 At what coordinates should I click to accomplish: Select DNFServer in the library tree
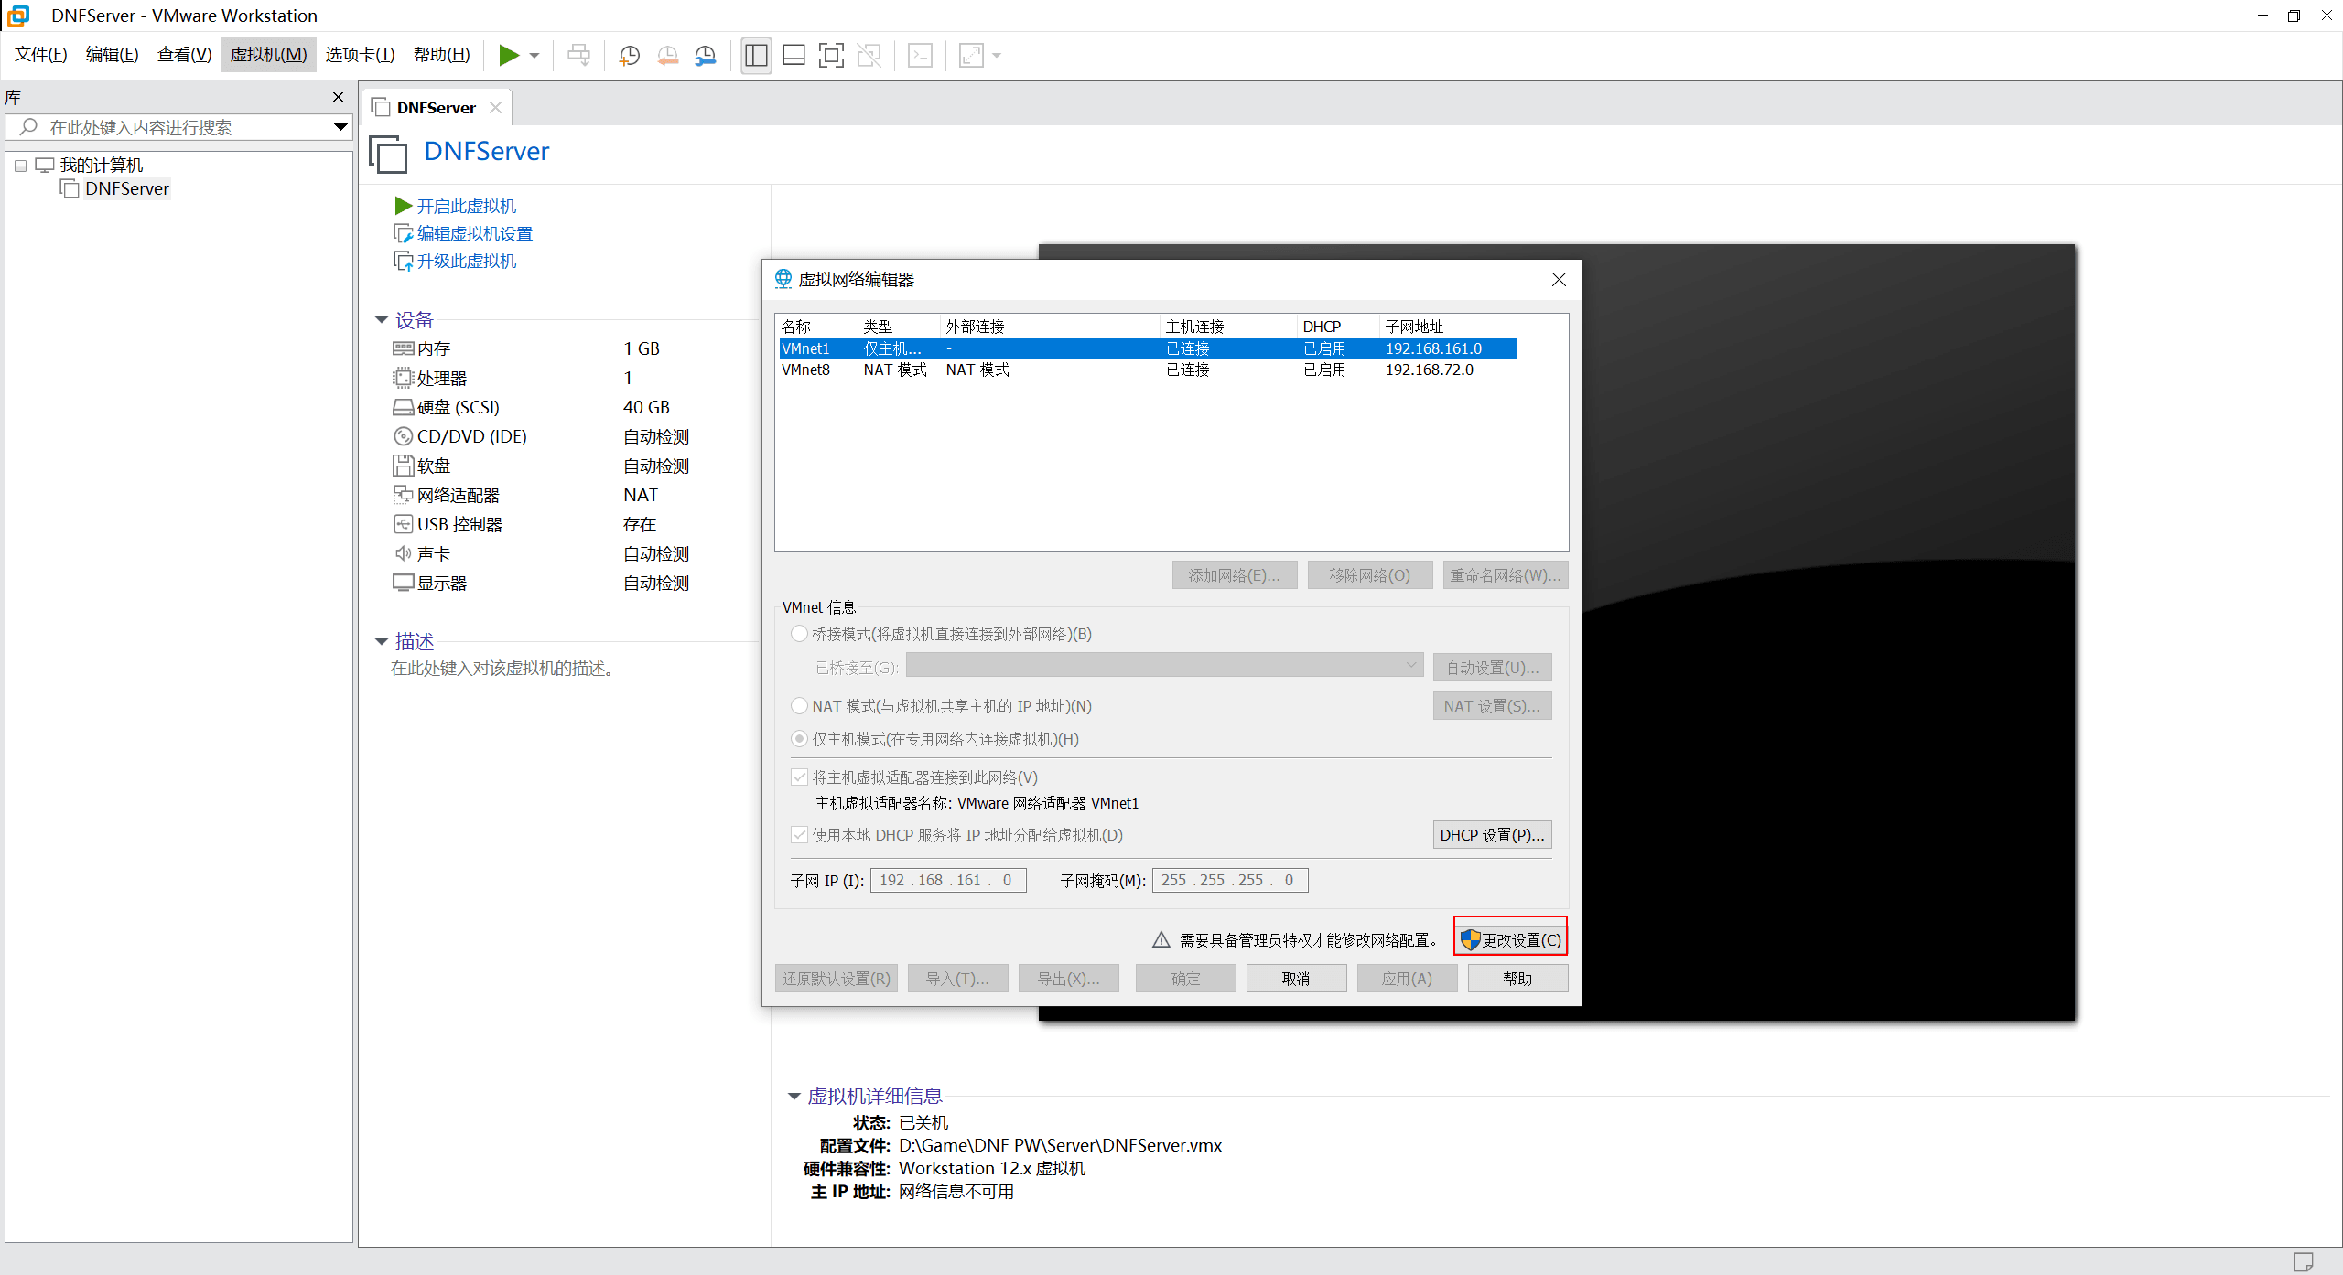[127, 188]
